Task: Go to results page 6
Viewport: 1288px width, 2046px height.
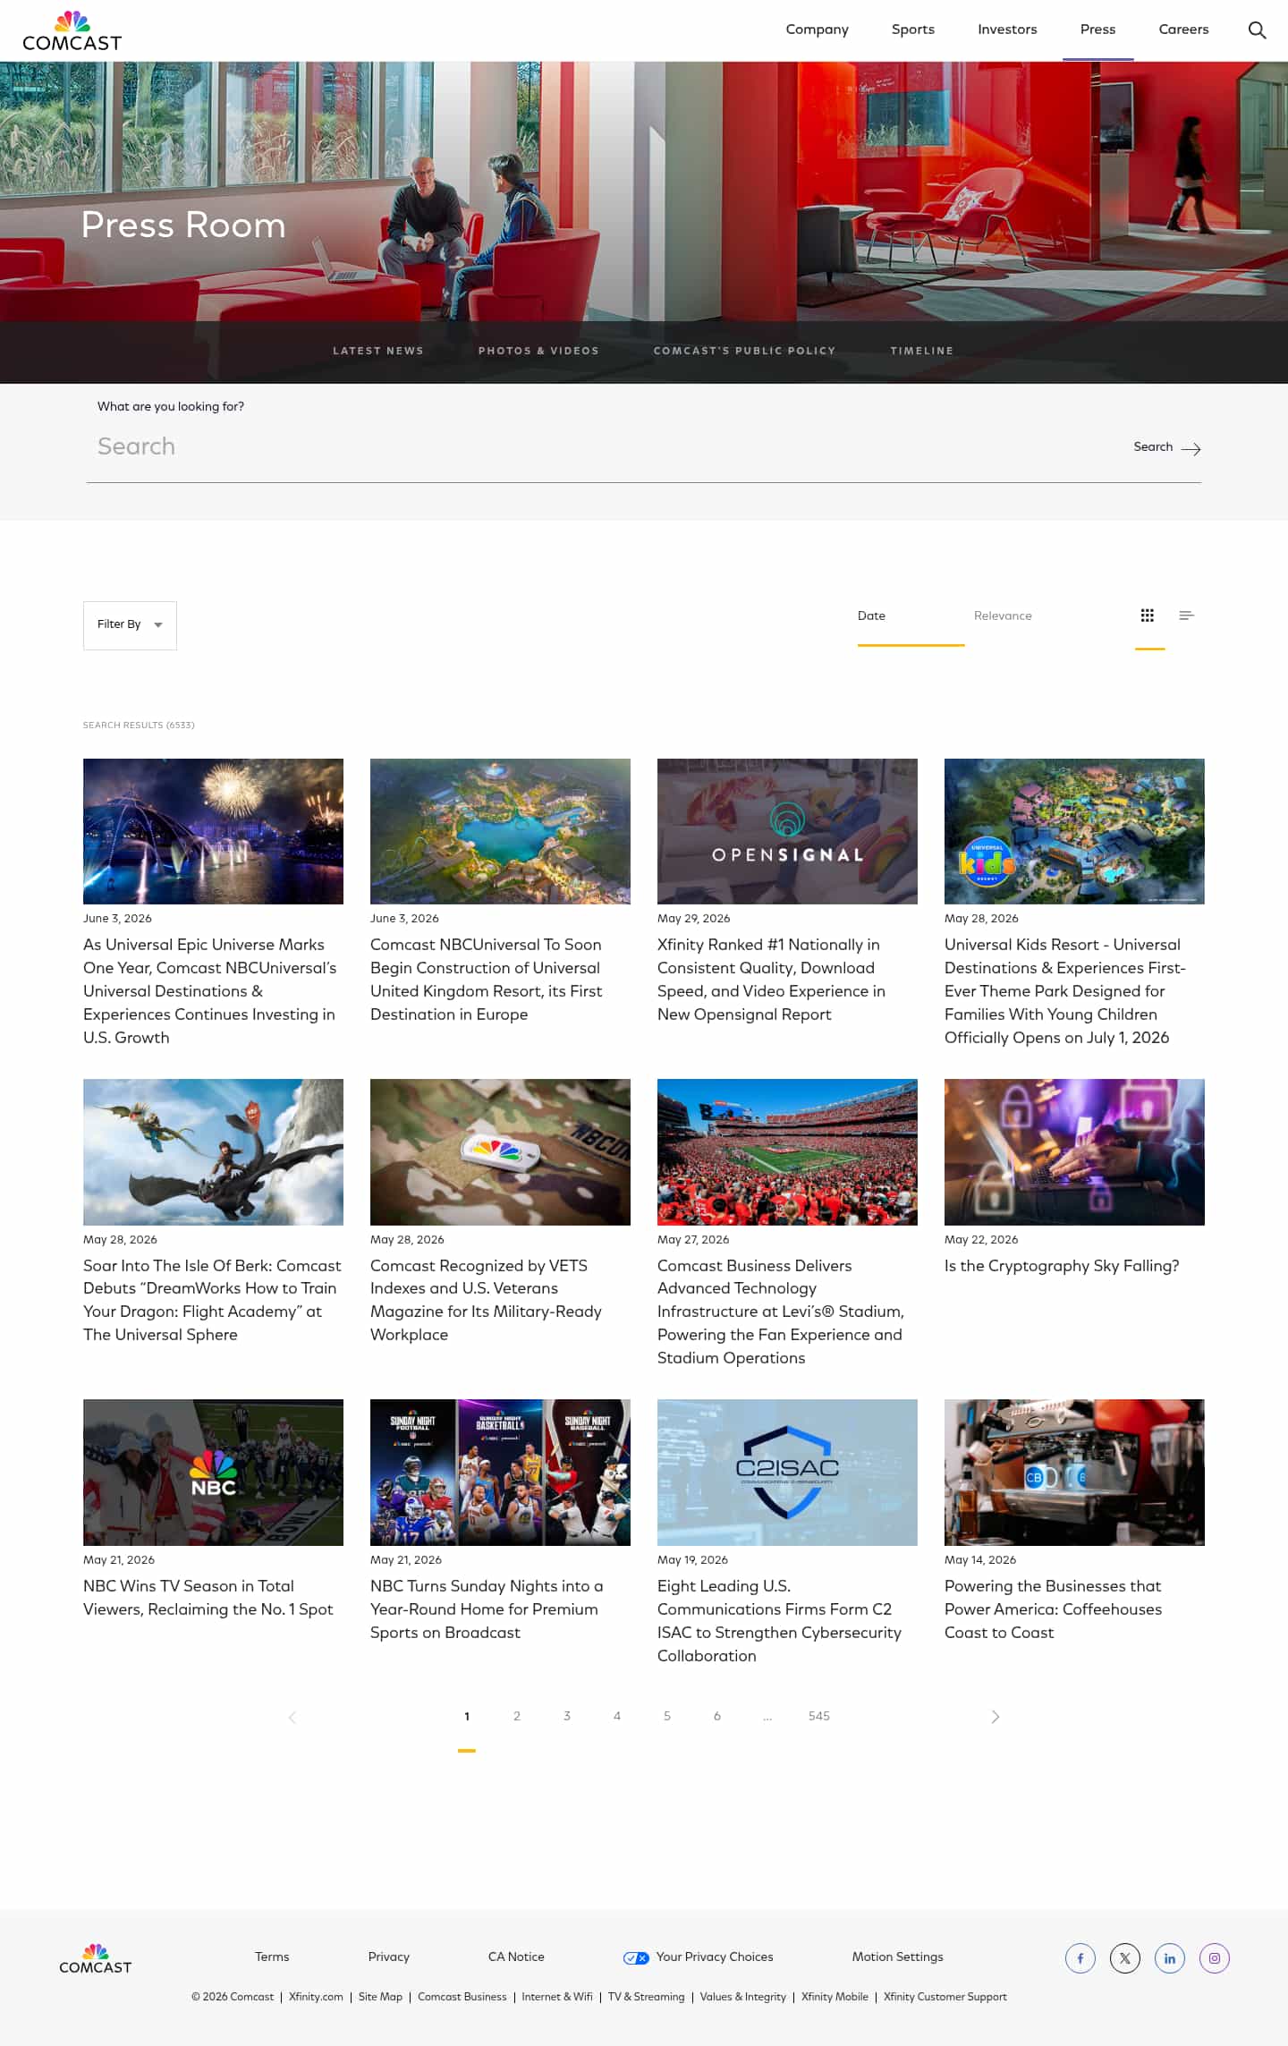Action: (717, 1716)
